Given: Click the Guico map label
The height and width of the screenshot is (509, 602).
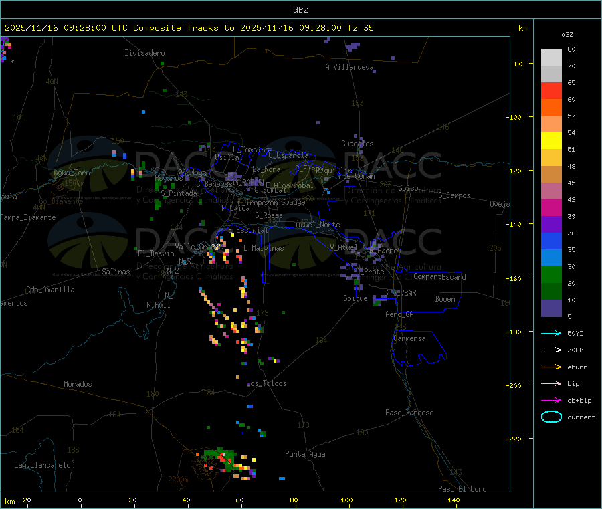Looking at the screenshot, I should click(x=408, y=188).
